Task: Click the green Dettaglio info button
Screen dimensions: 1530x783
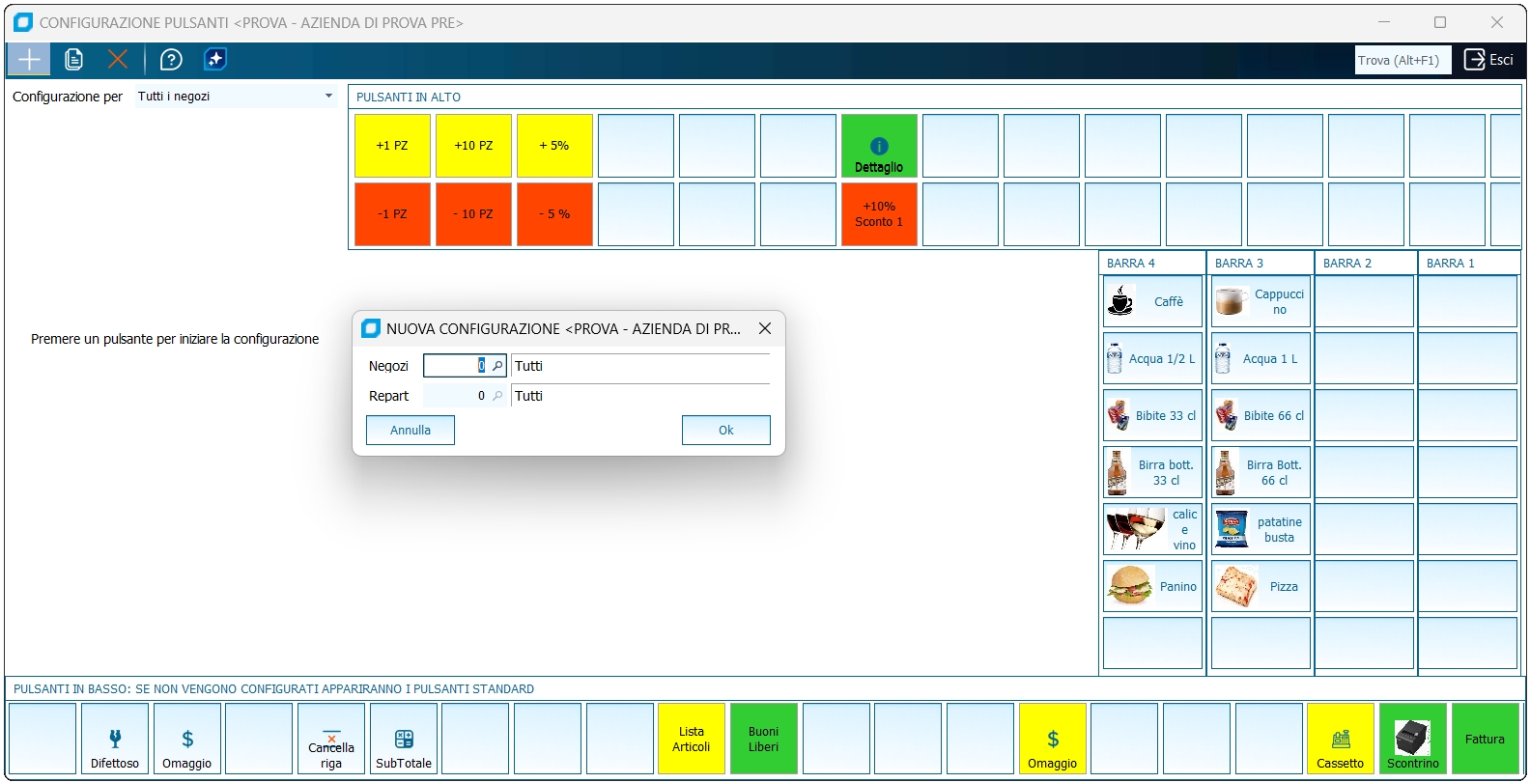Action: 879,146
